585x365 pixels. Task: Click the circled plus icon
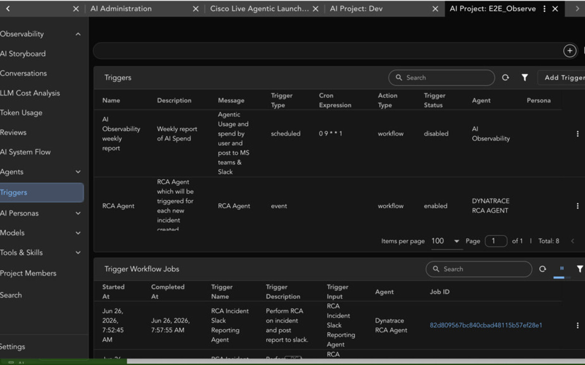tap(570, 51)
